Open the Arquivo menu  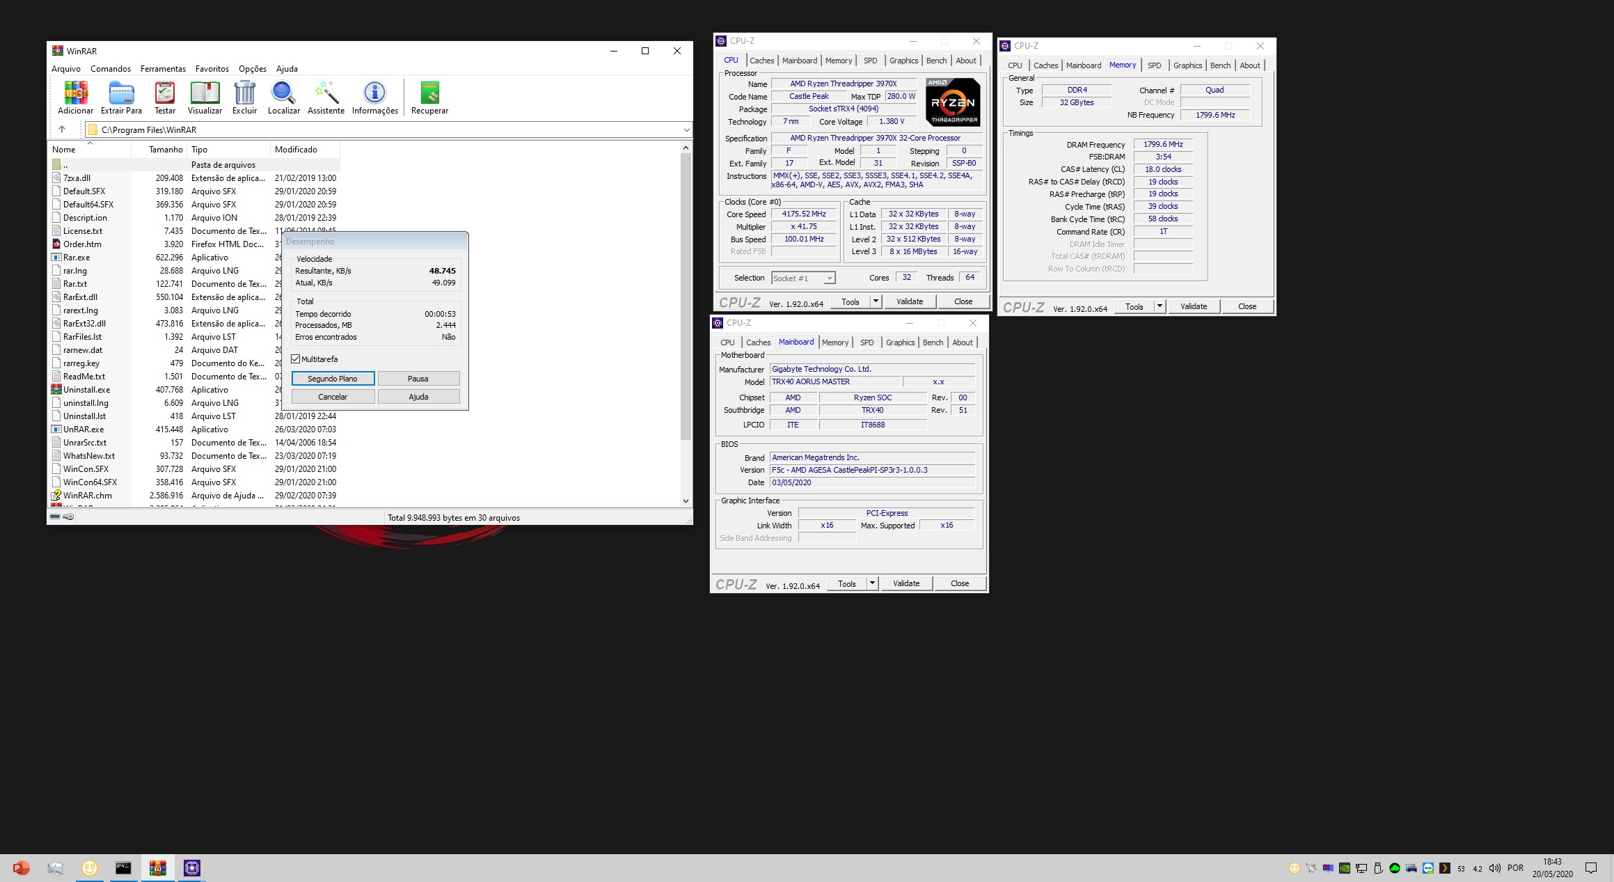(x=66, y=69)
